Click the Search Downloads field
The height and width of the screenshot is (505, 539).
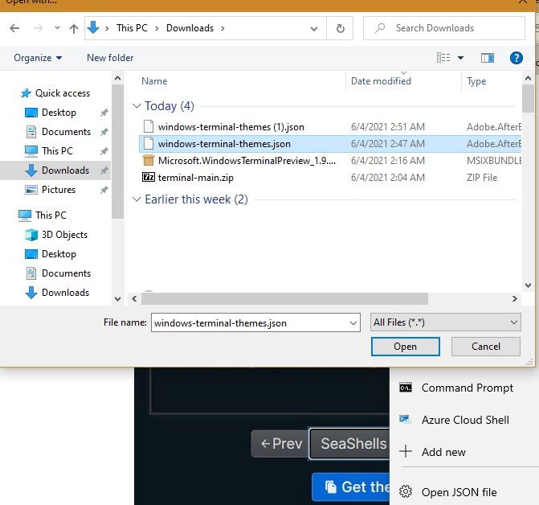click(444, 28)
